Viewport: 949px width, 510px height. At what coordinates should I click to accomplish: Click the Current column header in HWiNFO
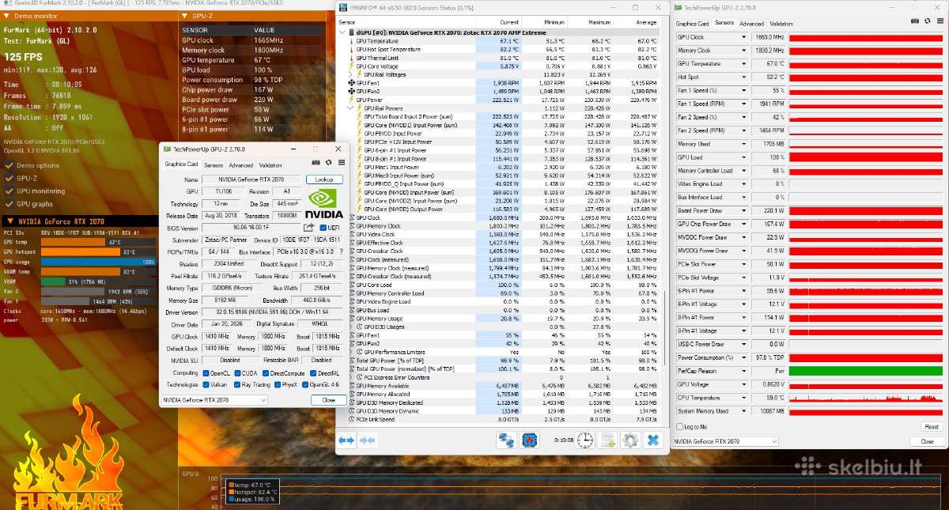(509, 22)
